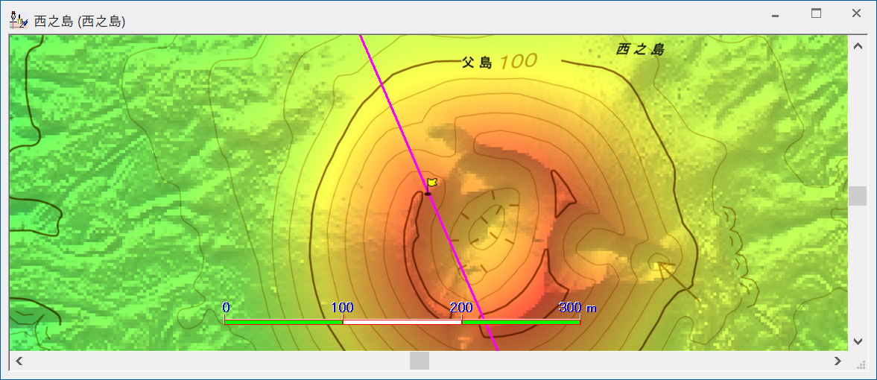The height and width of the screenshot is (380, 877).
Task: Click horizontal scrollbar right arrow
Action: (x=838, y=361)
